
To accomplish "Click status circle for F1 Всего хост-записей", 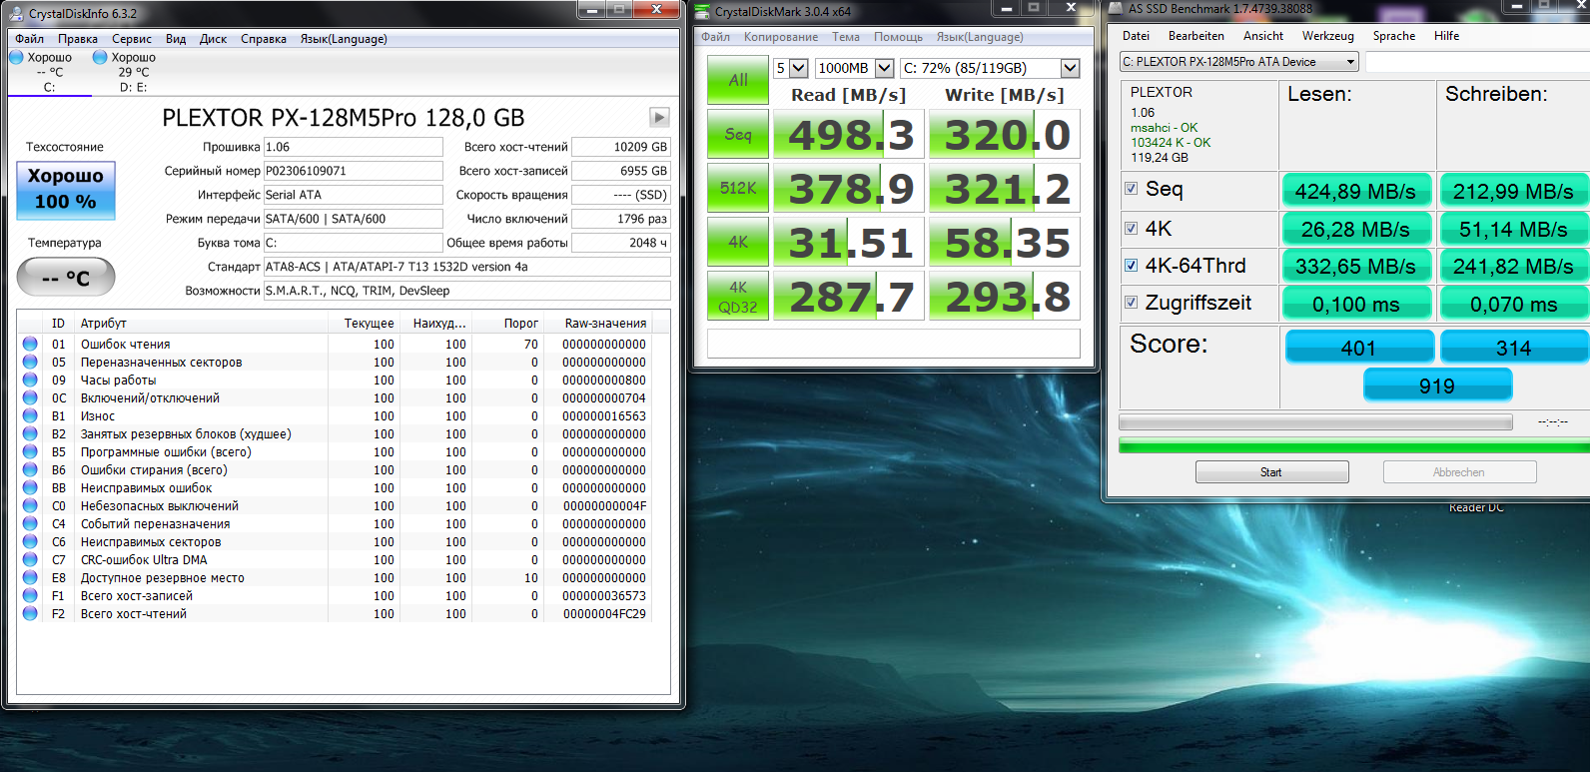I will point(30,595).
